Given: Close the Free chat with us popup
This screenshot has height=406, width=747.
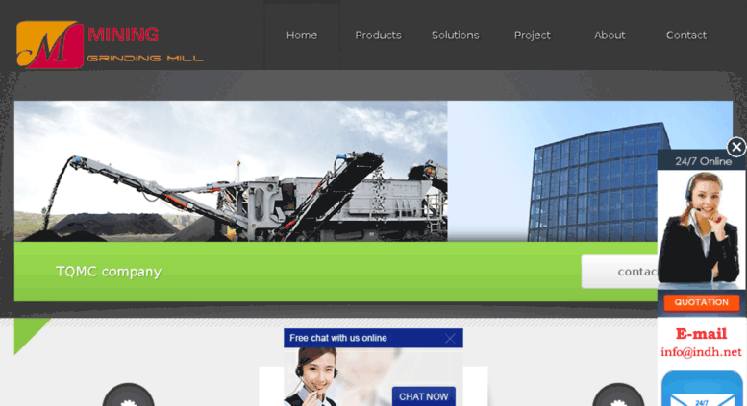Looking at the screenshot, I should pyautogui.click(x=450, y=339).
